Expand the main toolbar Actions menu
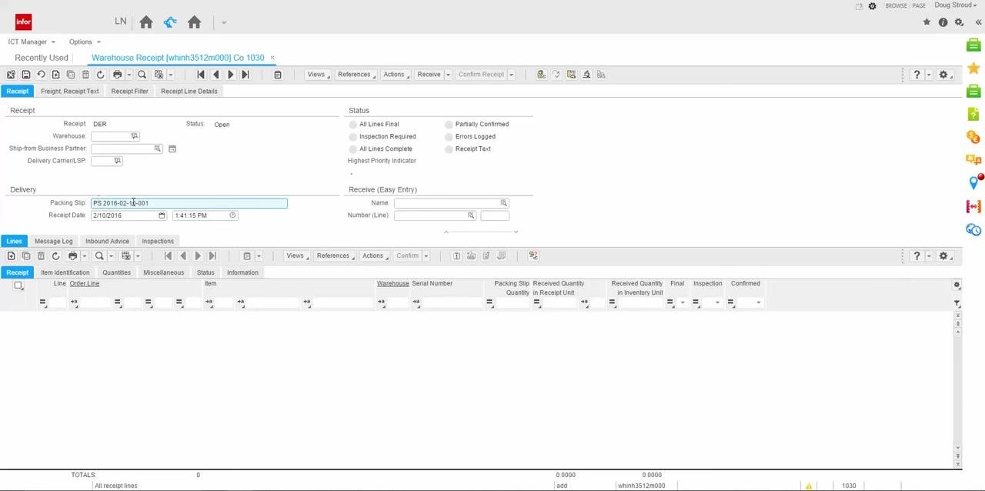The image size is (985, 491). (x=396, y=75)
